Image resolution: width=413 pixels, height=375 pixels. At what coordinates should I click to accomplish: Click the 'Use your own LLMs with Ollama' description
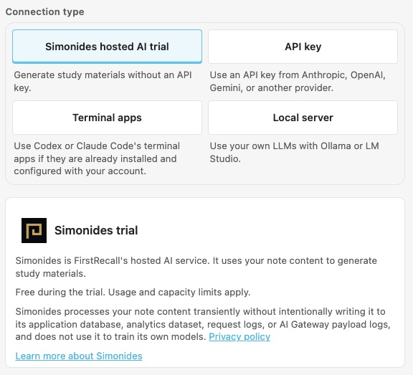tap(294, 152)
